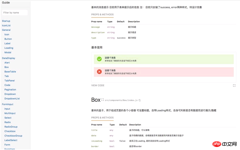
Task: Open the Code component page
Action: click(7, 85)
